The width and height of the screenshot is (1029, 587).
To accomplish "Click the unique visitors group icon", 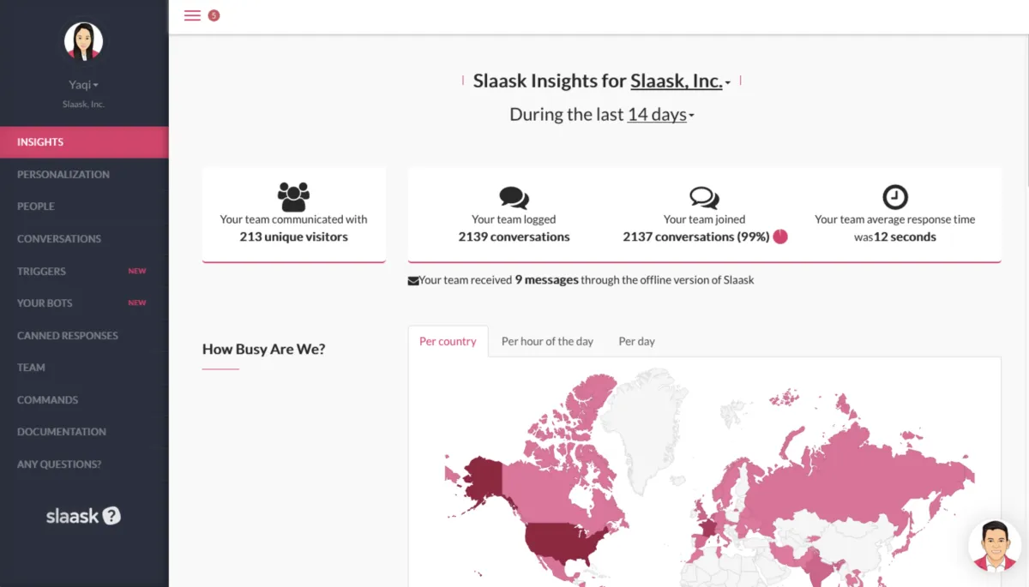I will point(293,196).
